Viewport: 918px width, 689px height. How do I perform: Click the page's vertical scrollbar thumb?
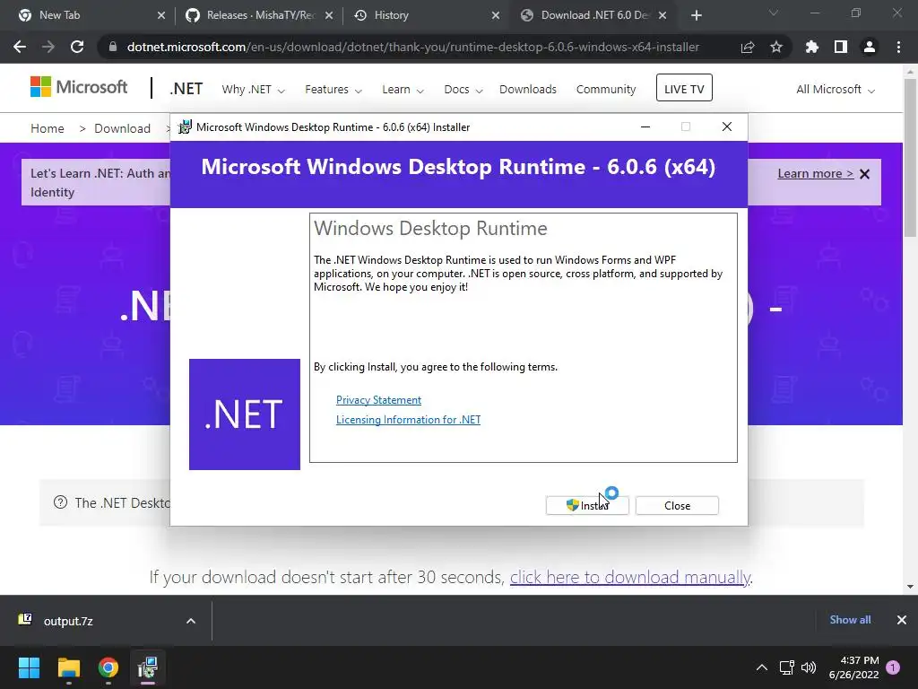(910, 158)
